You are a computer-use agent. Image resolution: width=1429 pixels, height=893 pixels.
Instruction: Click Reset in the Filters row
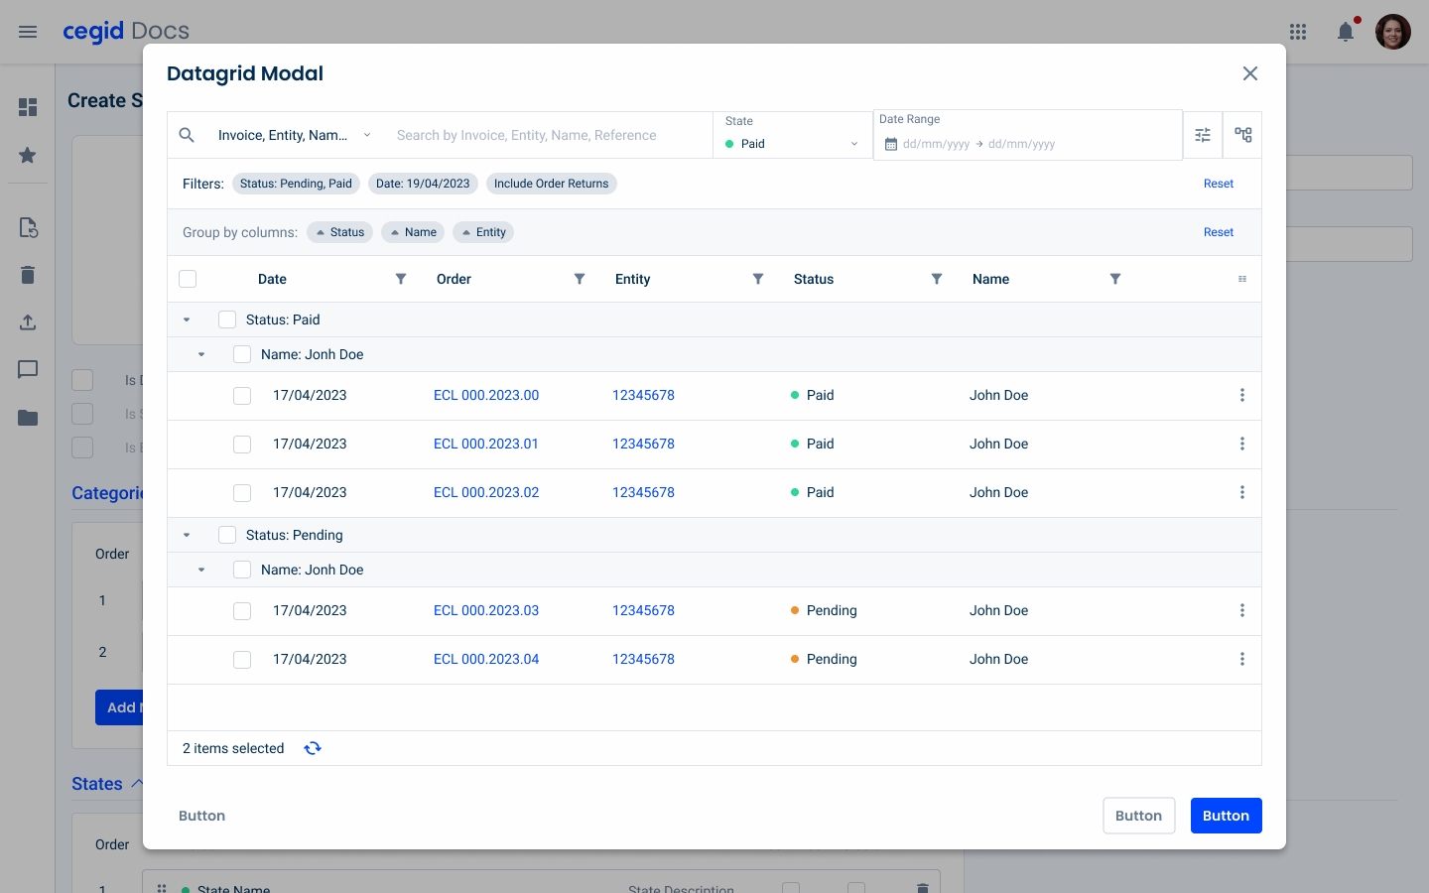pos(1218,184)
